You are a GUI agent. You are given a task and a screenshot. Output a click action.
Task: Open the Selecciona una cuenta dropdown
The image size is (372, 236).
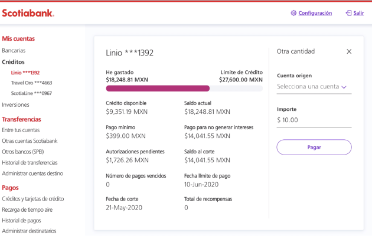tap(314, 87)
